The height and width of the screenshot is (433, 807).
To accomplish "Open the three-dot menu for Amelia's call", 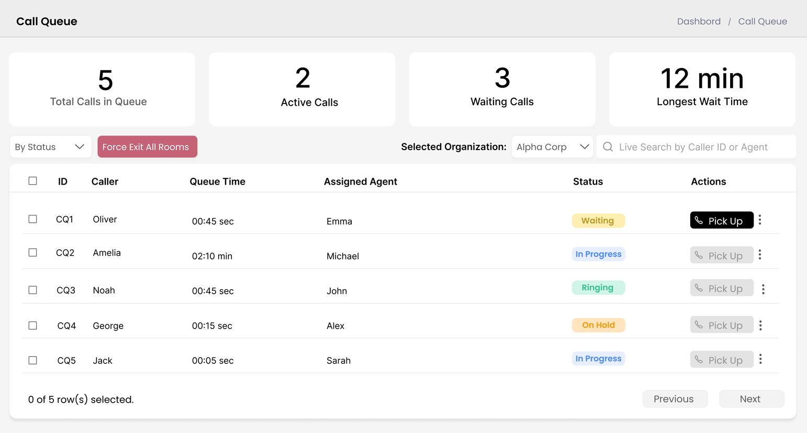I will (760, 255).
